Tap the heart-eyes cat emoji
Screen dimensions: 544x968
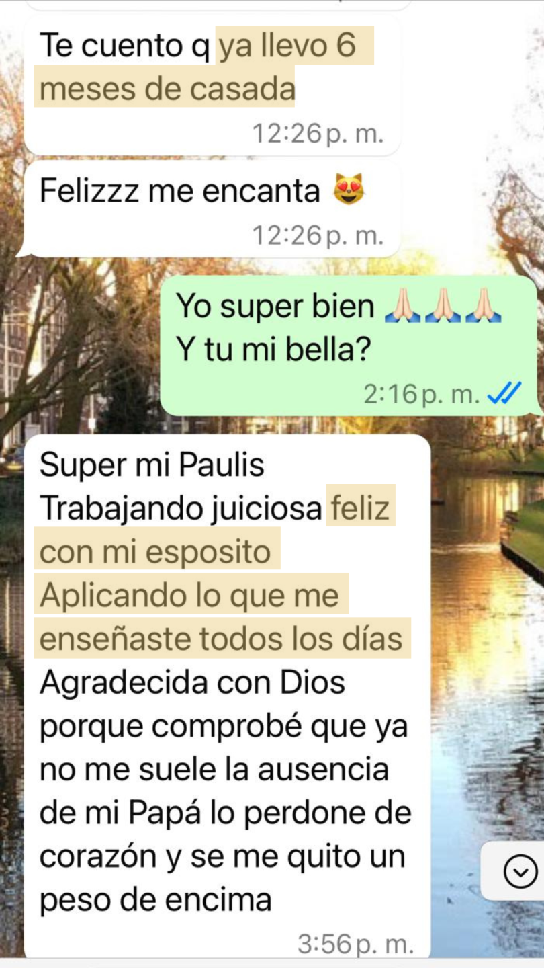(349, 190)
